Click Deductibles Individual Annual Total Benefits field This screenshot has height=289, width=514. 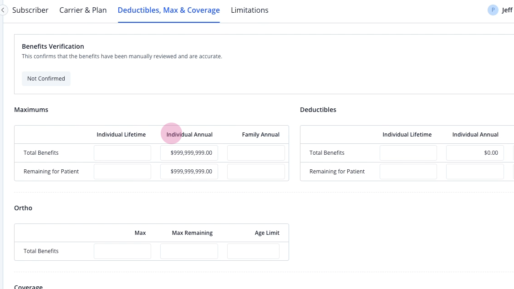click(475, 153)
